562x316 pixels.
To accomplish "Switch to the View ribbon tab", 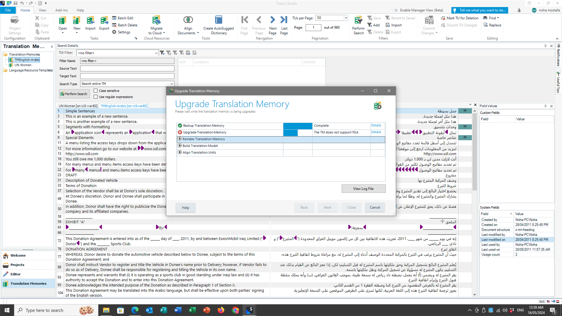I will [x=42, y=10].
